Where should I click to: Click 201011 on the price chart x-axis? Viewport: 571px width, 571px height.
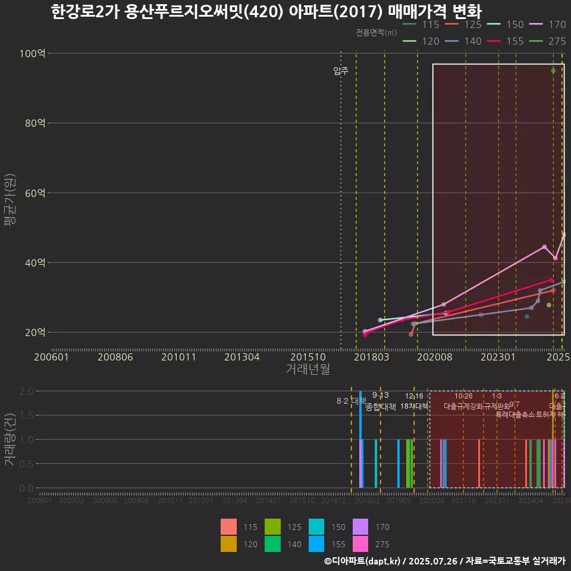(178, 357)
